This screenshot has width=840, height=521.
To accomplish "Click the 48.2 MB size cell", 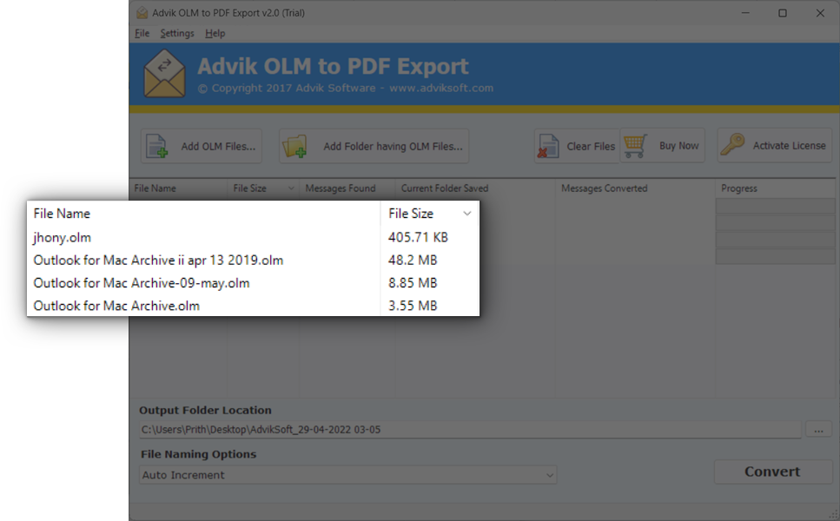I will tap(413, 260).
